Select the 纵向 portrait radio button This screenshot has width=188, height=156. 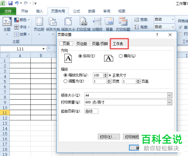[x=80, y=56]
